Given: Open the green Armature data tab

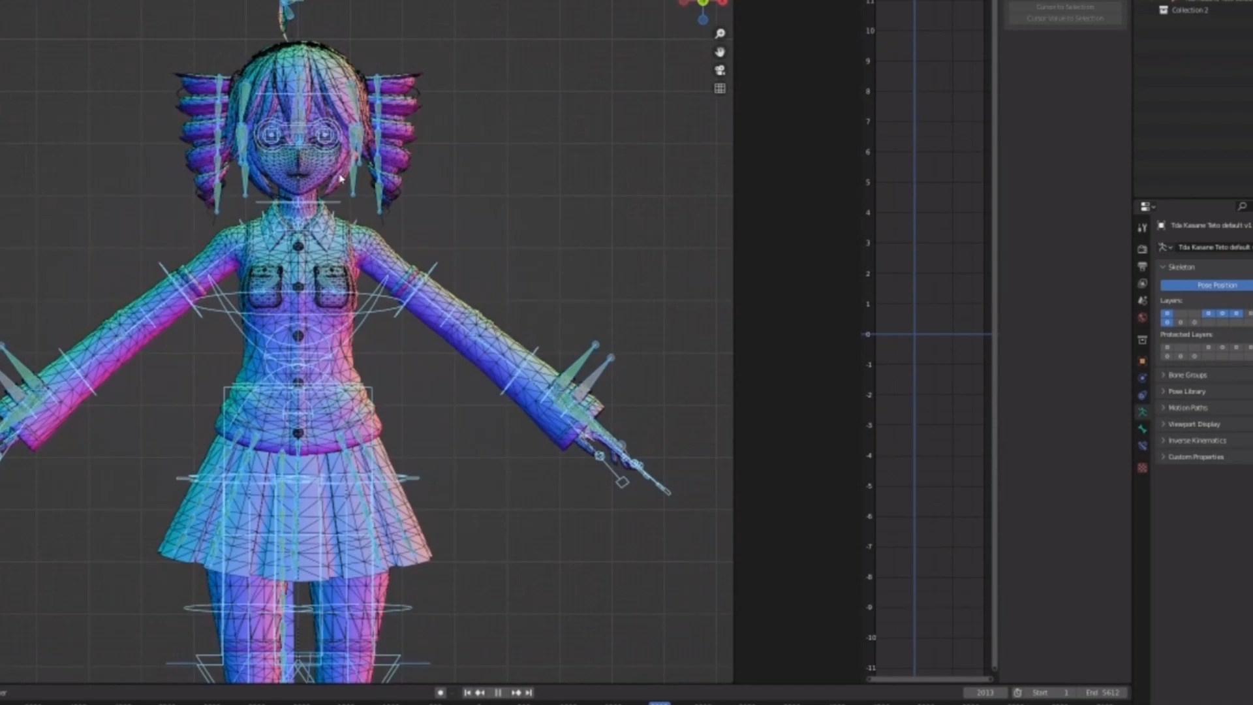Looking at the screenshot, I should pos(1142,412).
